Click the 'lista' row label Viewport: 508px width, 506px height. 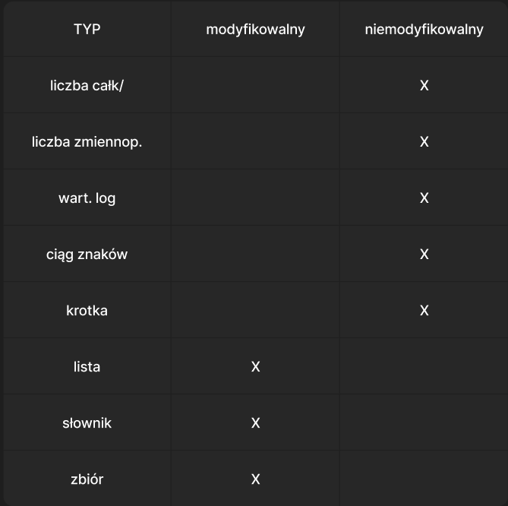click(x=87, y=367)
